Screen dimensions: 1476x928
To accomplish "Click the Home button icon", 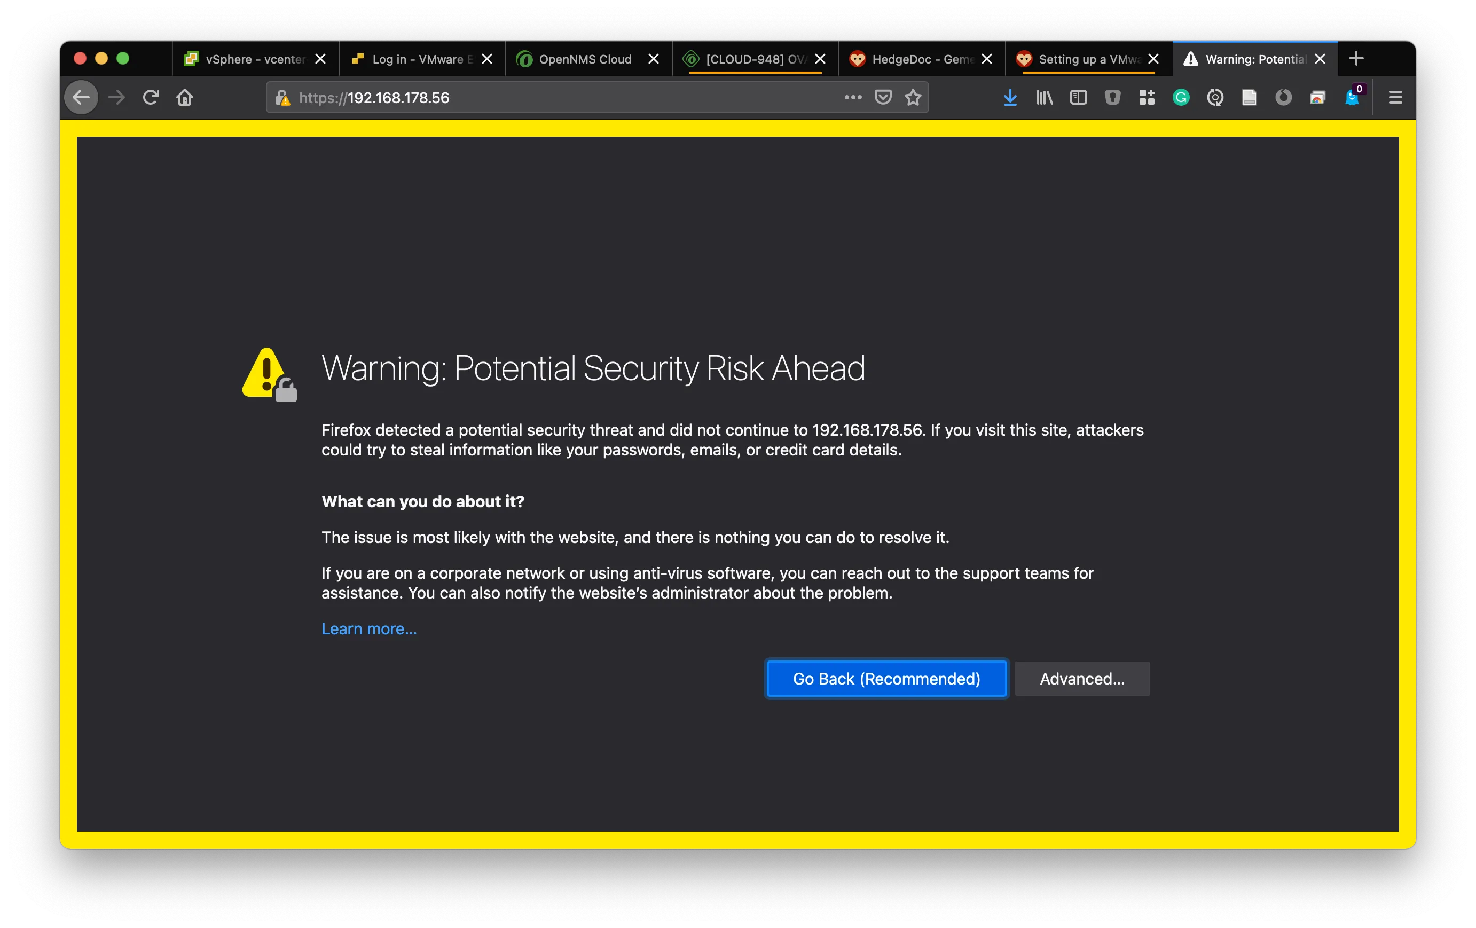I will point(185,98).
